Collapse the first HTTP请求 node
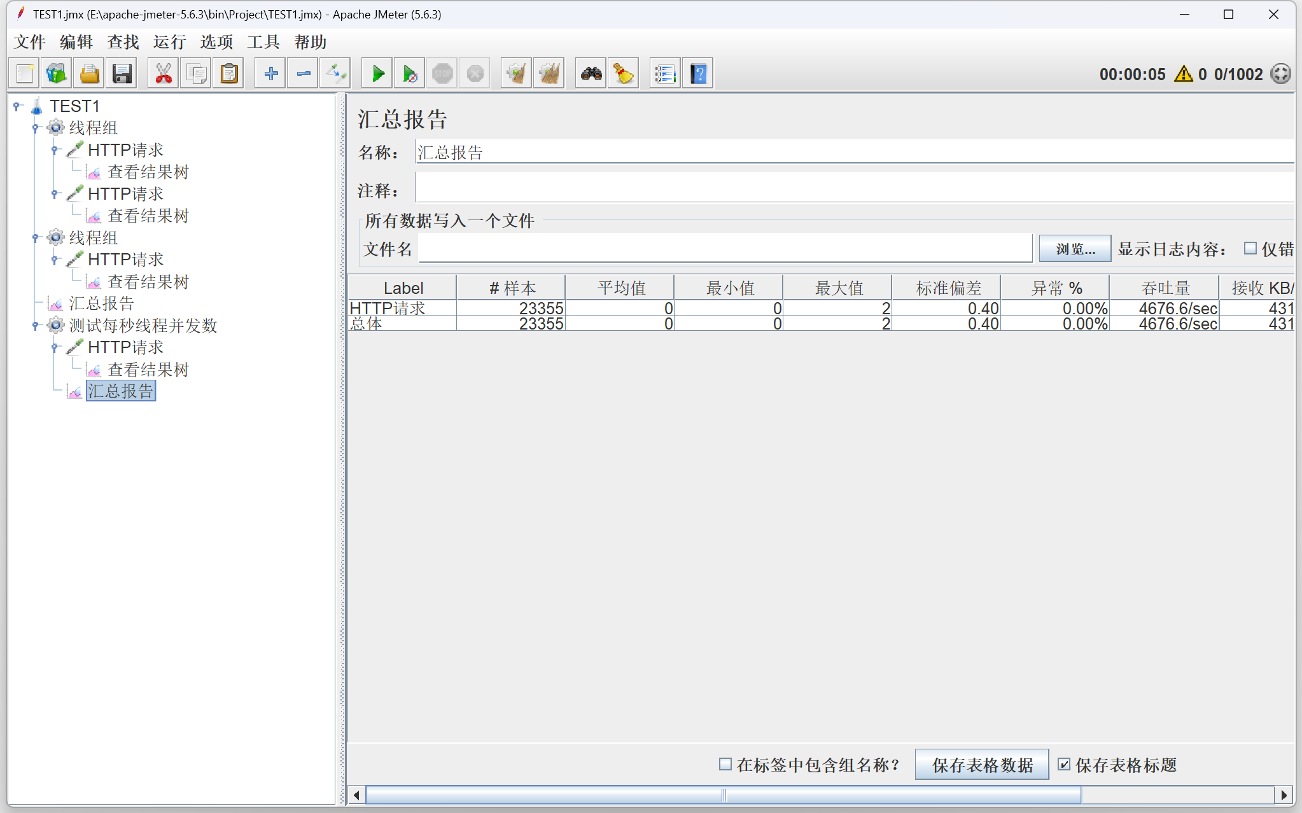The width and height of the screenshot is (1302, 813). pos(55,150)
